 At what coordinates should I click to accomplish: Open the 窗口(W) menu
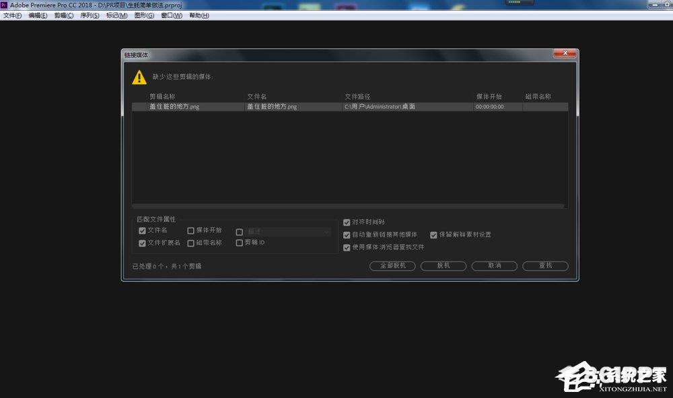point(172,15)
